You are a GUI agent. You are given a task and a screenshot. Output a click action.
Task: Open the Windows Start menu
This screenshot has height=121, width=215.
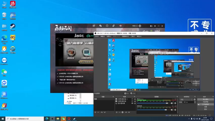click(3, 119)
